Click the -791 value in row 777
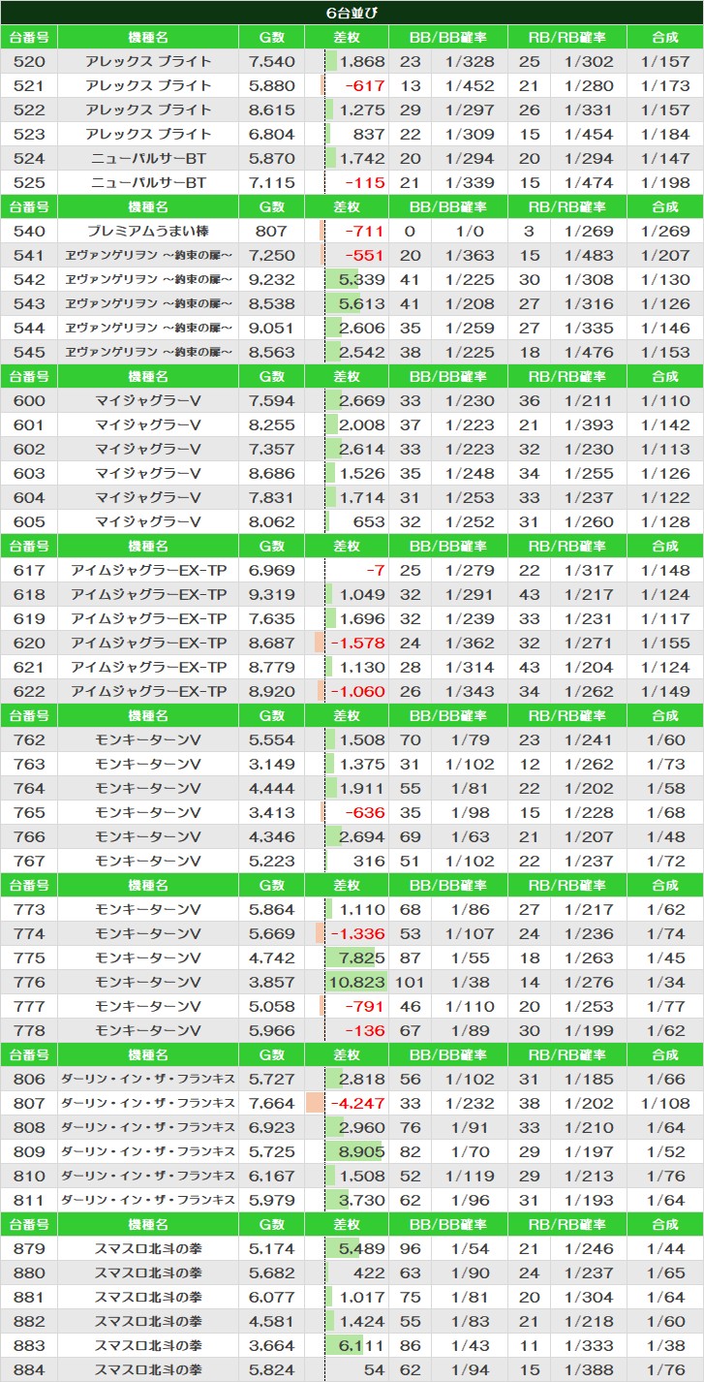 pos(364,1006)
